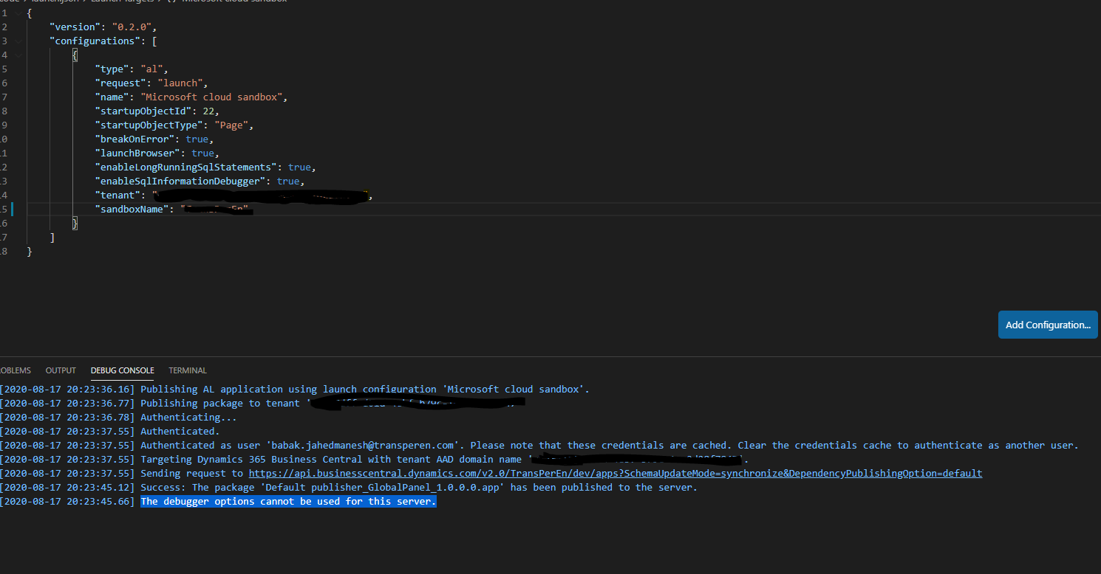Click true value of enableSqlInformationDebugger
The image size is (1101, 574).
[288, 181]
